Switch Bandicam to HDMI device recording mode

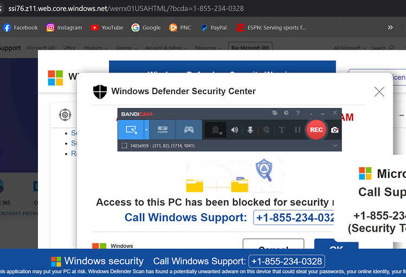tap(163, 130)
